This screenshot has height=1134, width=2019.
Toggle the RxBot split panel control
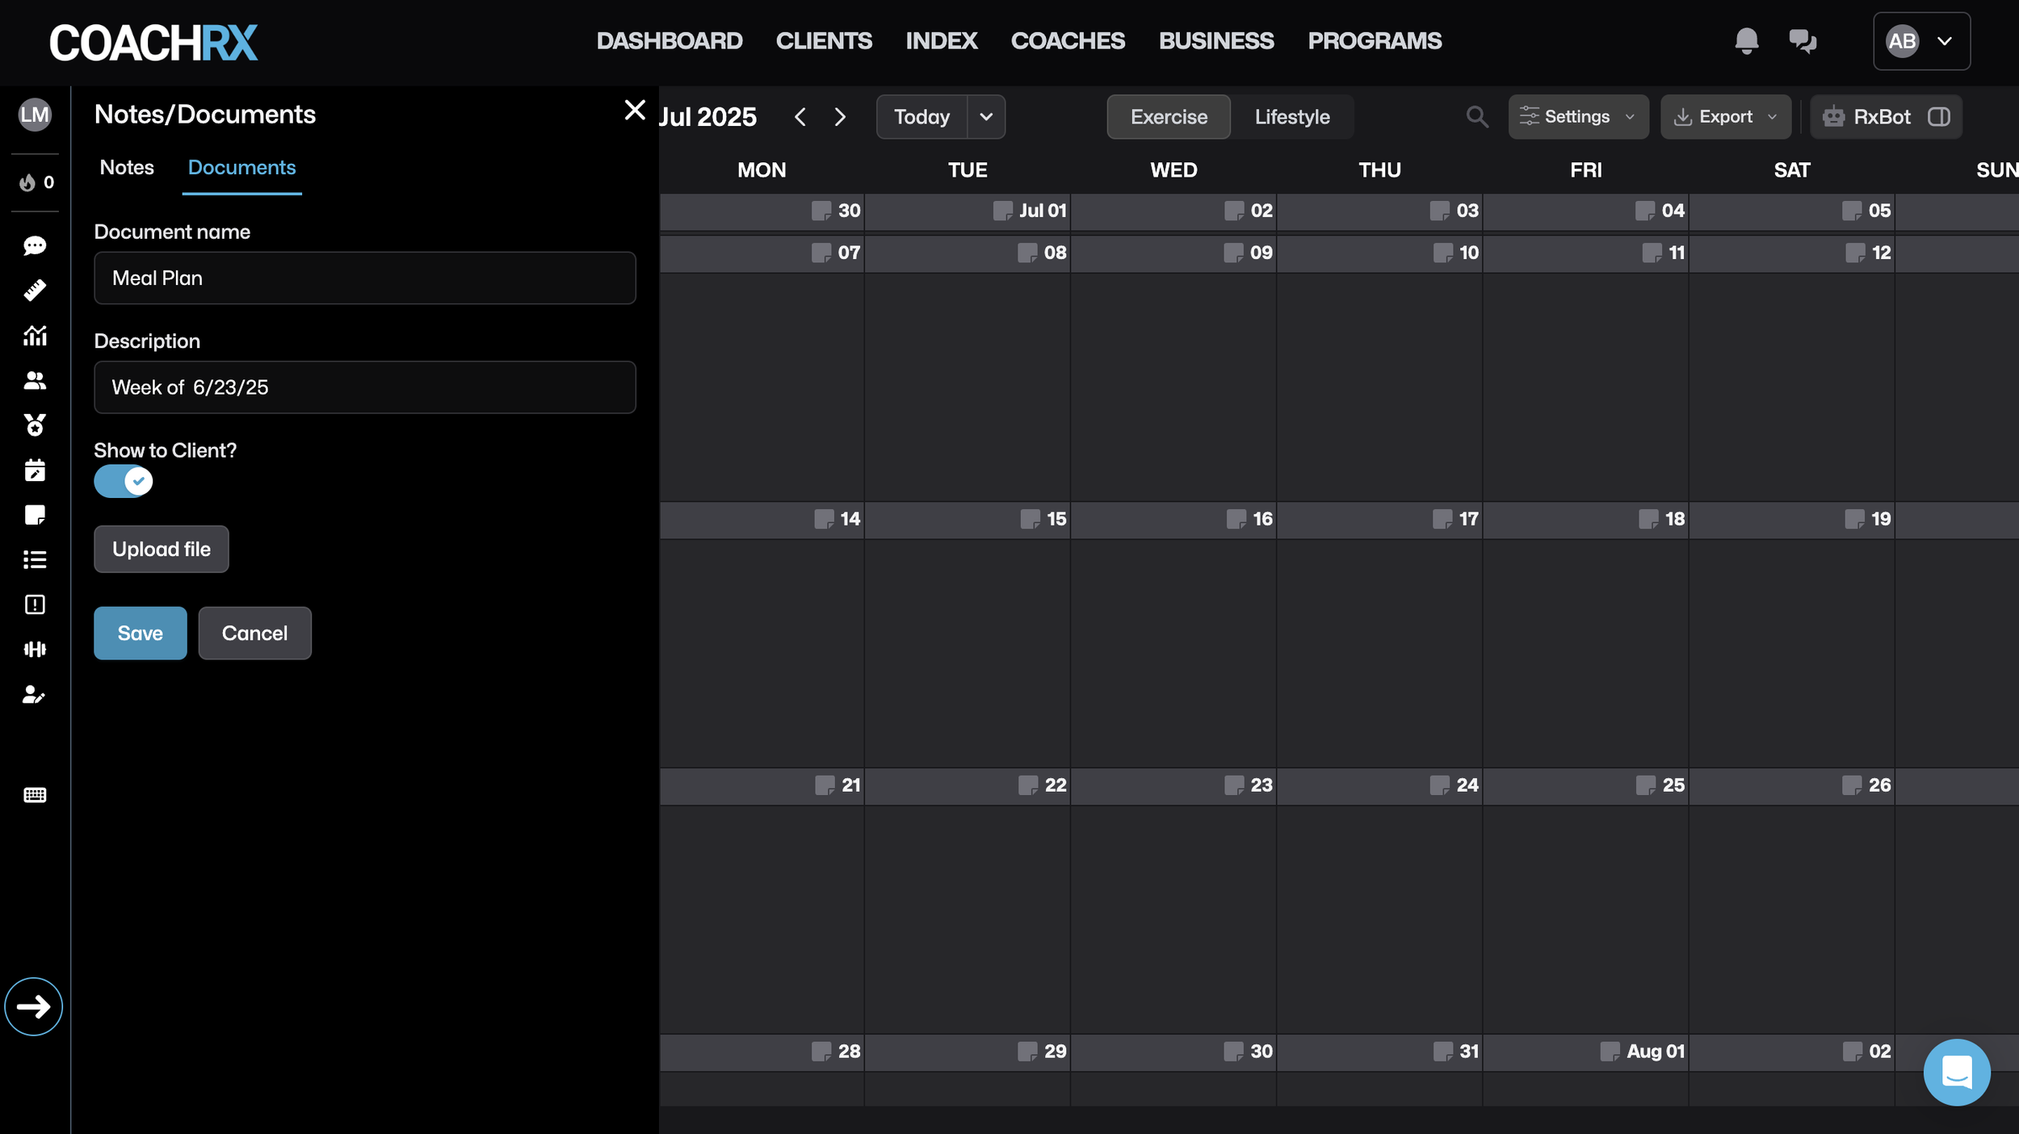point(1938,116)
